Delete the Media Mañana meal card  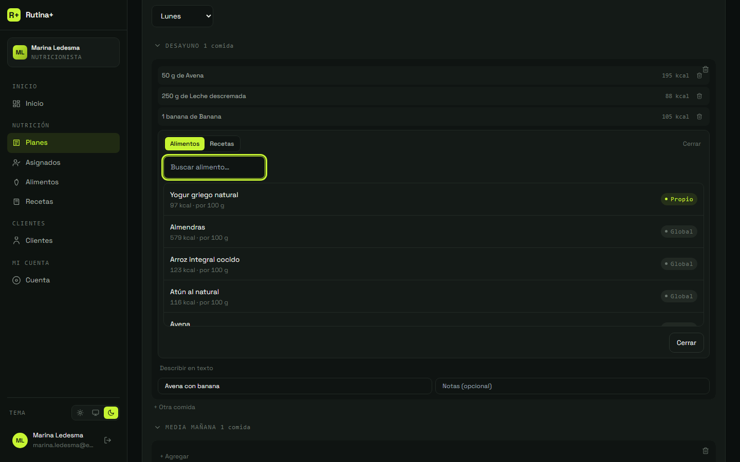[x=706, y=451]
